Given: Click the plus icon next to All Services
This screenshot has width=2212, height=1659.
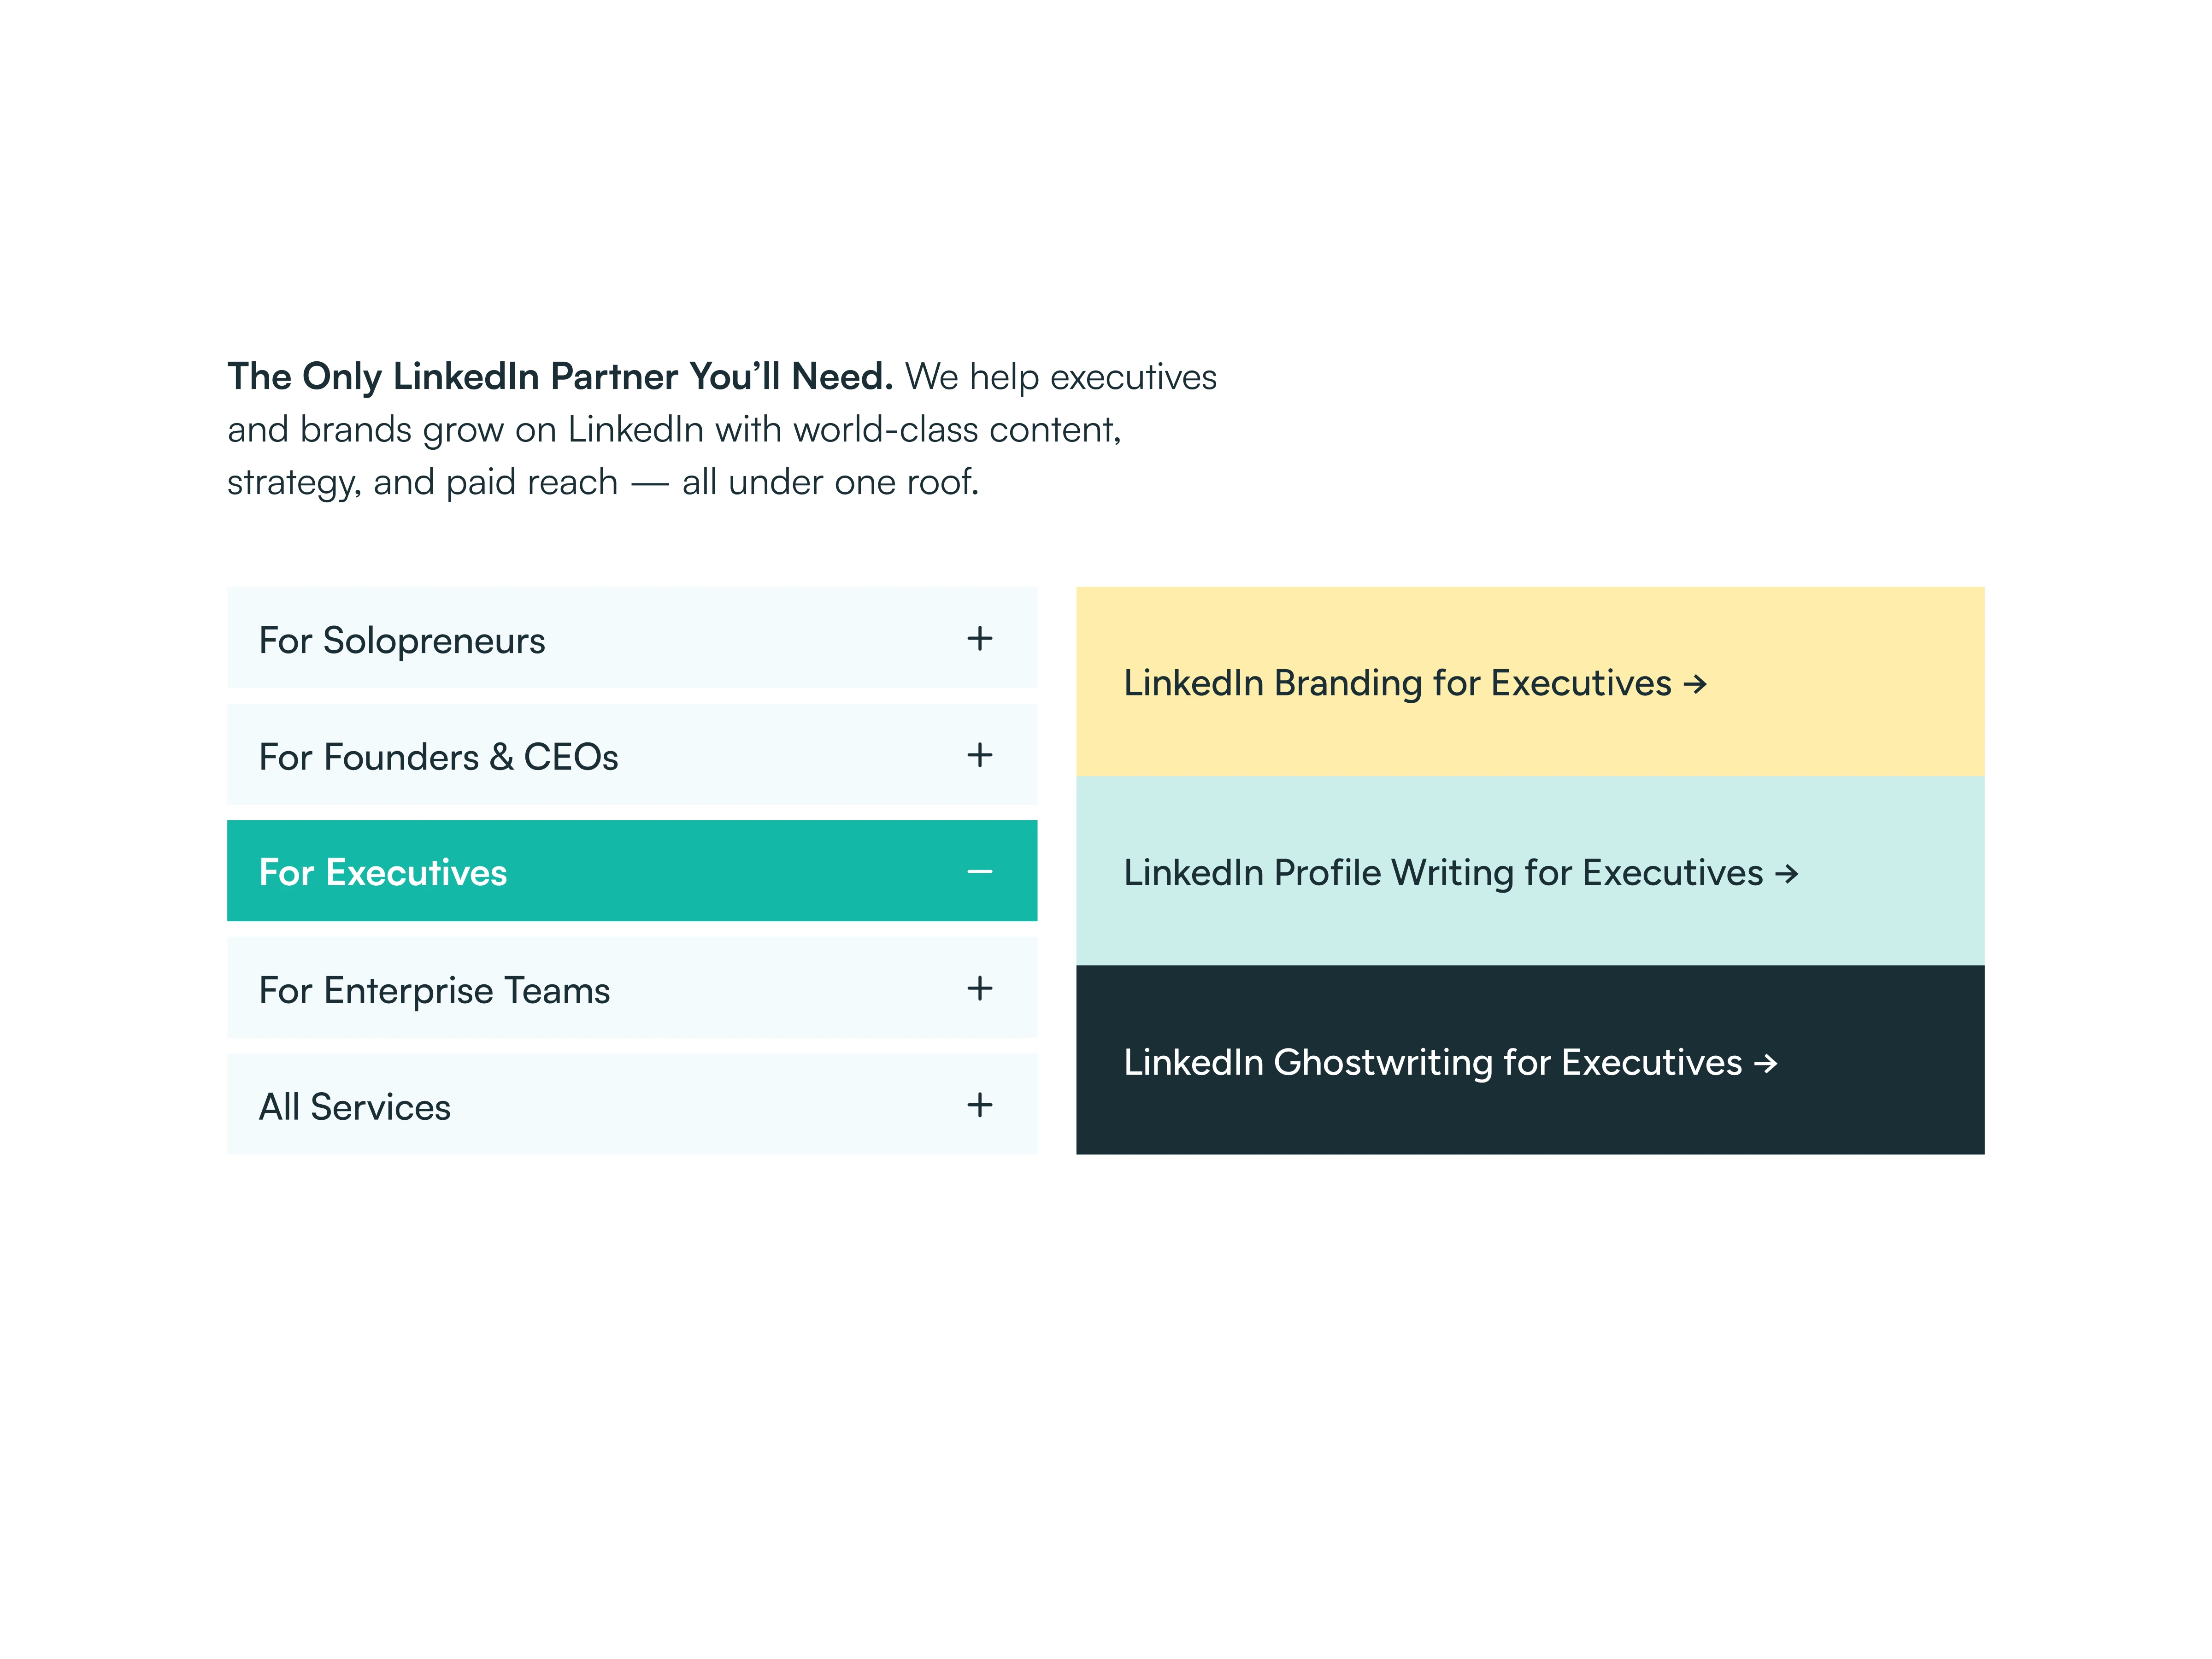Looking at the screenshot, I should coord(979,1105).
